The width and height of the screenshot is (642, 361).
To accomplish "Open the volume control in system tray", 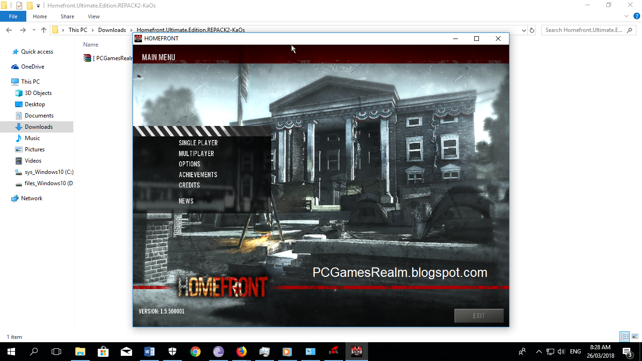I will [x=561, y=352].
